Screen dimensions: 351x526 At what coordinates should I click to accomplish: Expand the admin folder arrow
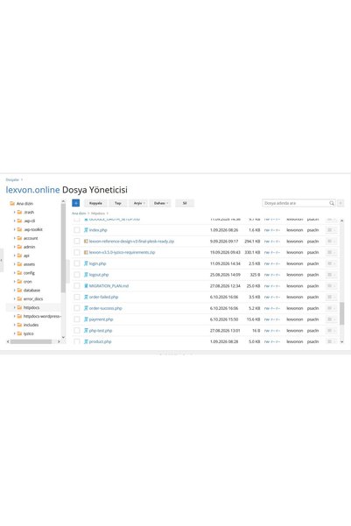tap(14, 247)
